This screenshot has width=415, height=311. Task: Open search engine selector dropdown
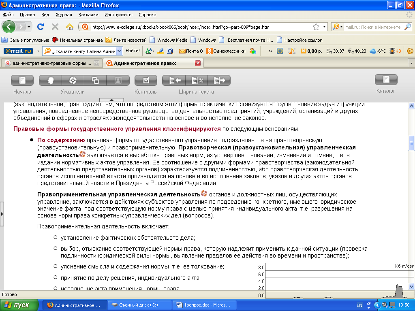click(x=338, y=27)
